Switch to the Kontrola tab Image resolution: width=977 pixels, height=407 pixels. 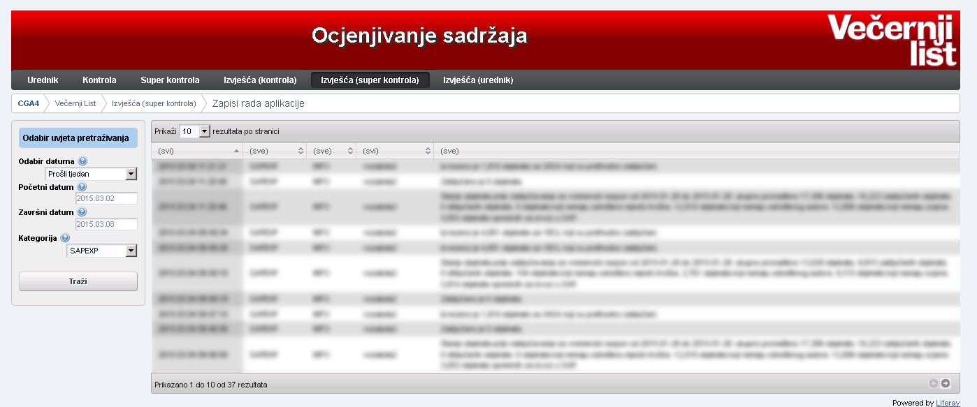[x=99, y=80]
